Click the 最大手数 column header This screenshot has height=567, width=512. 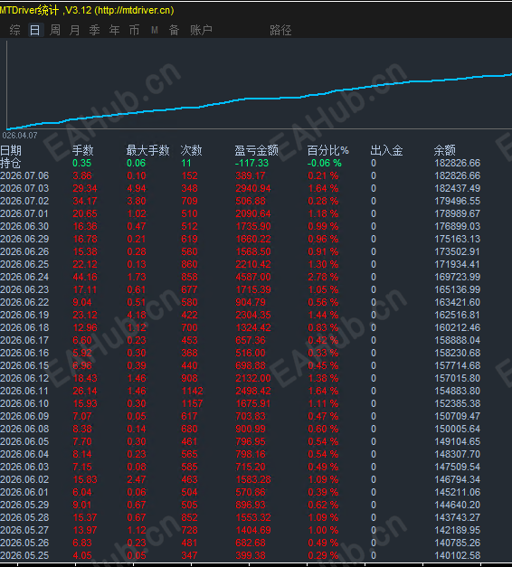147,150
